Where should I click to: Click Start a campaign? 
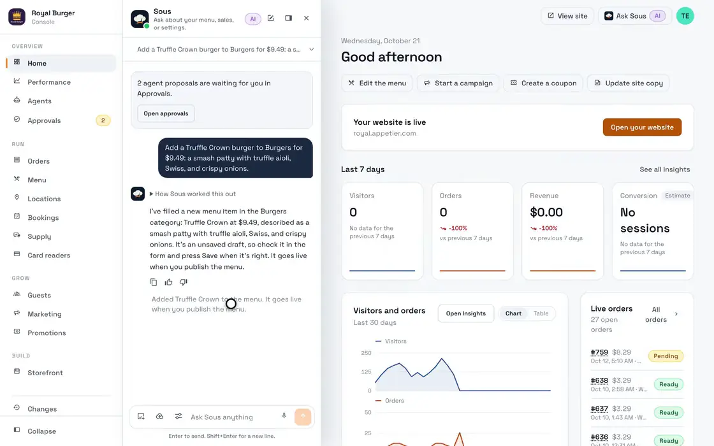click(458, 83)
